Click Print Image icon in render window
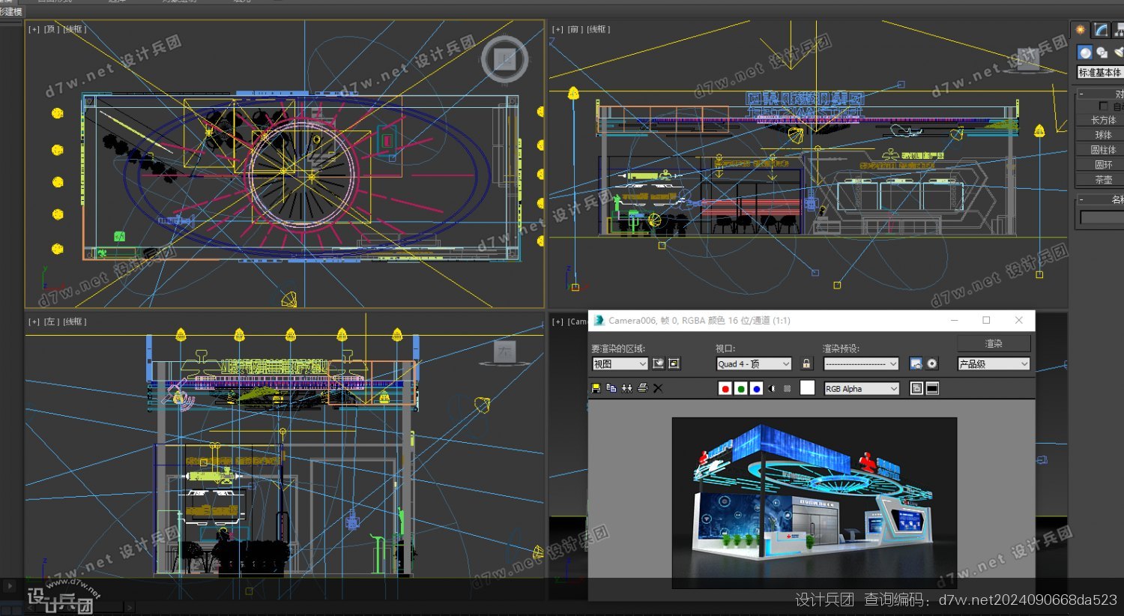 click(642, 388)
